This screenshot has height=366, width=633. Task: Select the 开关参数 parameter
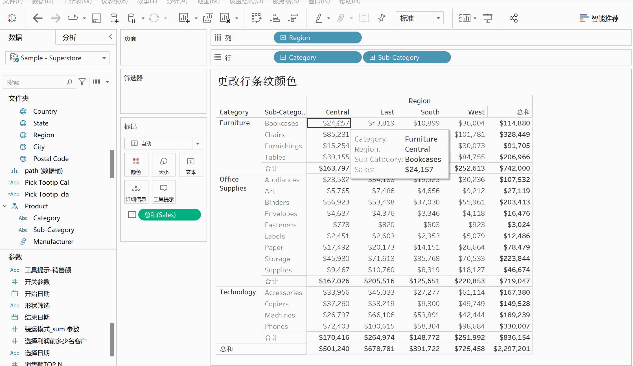point(37,282)
